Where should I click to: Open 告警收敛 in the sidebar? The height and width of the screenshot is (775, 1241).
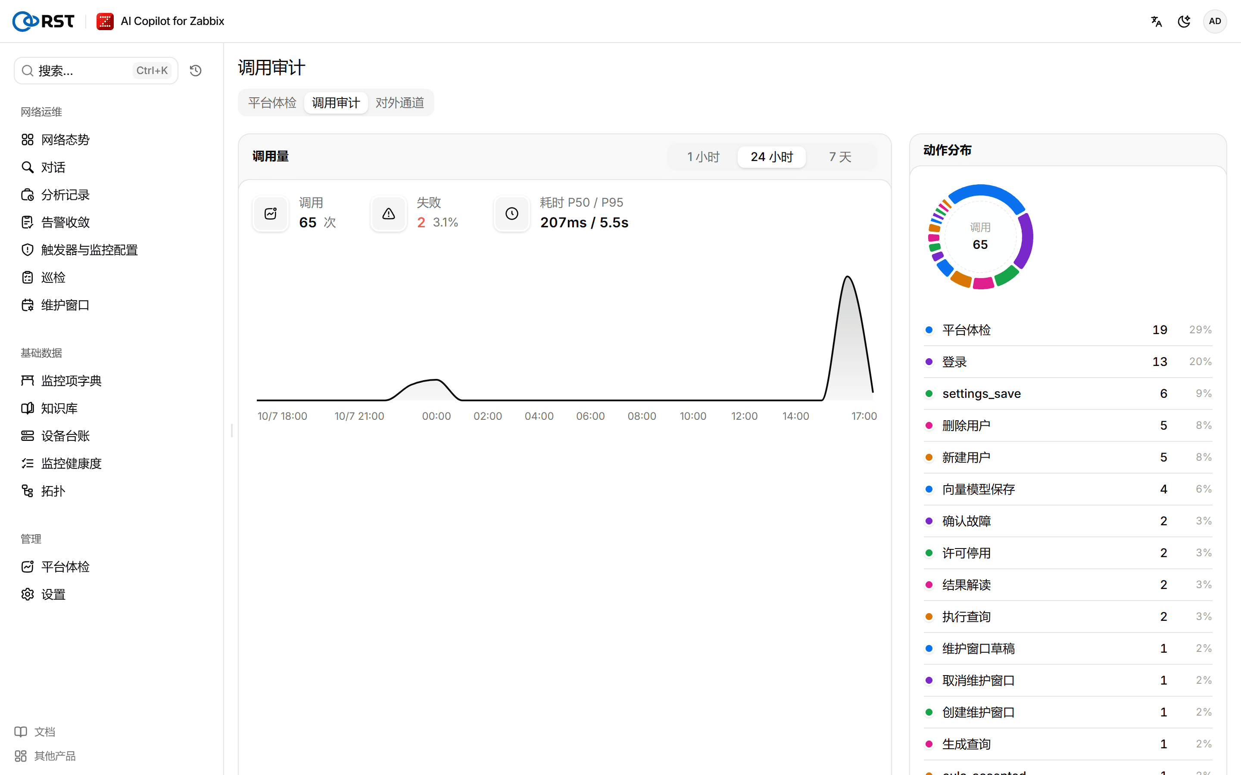click(65, 222)
